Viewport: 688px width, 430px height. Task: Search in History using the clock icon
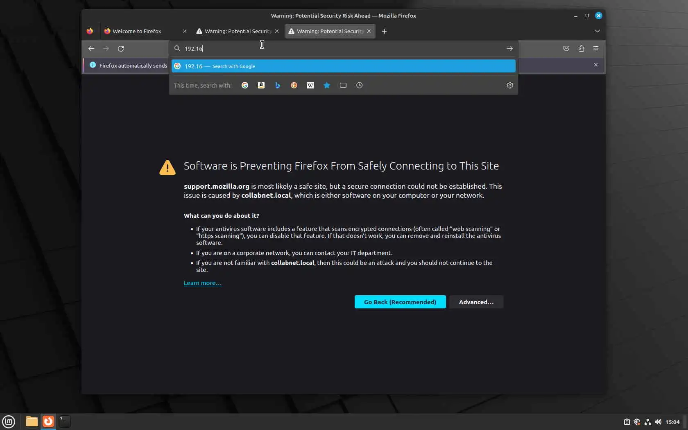click(x=360, y=85)
